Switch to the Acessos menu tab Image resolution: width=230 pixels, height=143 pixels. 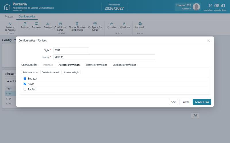coord(9,17)
